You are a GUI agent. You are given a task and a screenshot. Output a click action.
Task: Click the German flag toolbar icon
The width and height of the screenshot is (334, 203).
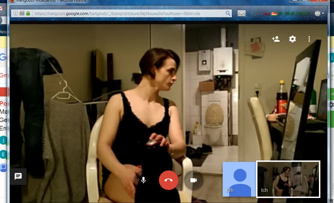[274, 13]
